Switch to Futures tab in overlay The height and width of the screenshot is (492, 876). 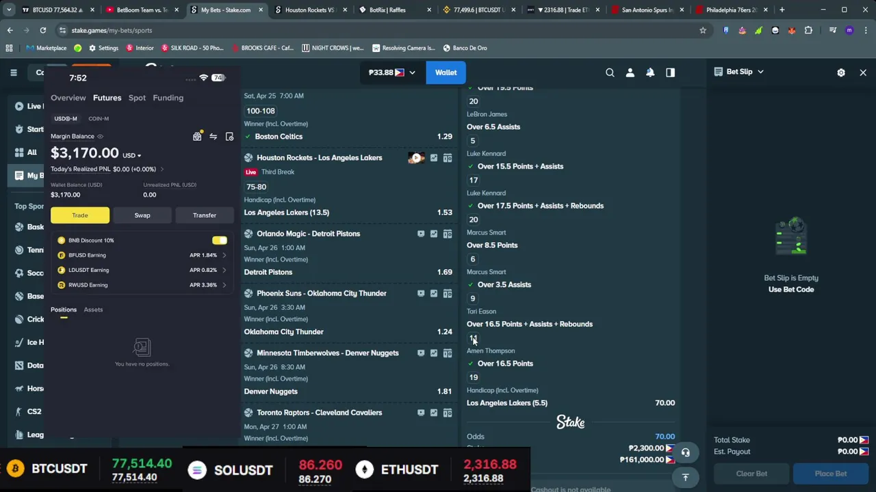(107, 98)
